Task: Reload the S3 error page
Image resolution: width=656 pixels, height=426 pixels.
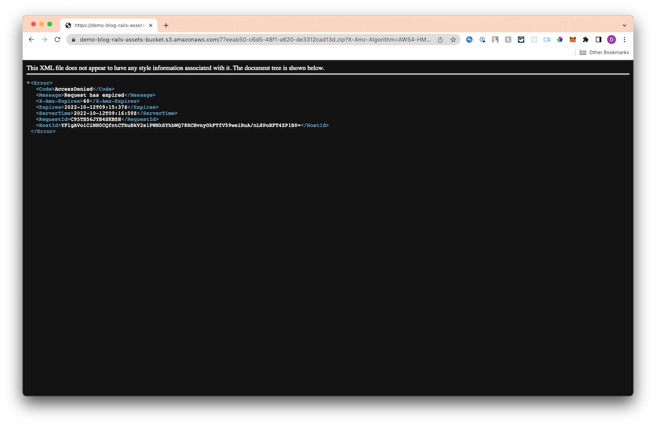Action: tap(56, 39)
